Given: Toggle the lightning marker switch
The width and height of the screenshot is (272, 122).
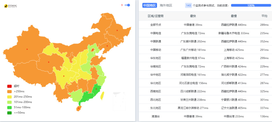Looking at the screenshot, I should click(127, 5).
